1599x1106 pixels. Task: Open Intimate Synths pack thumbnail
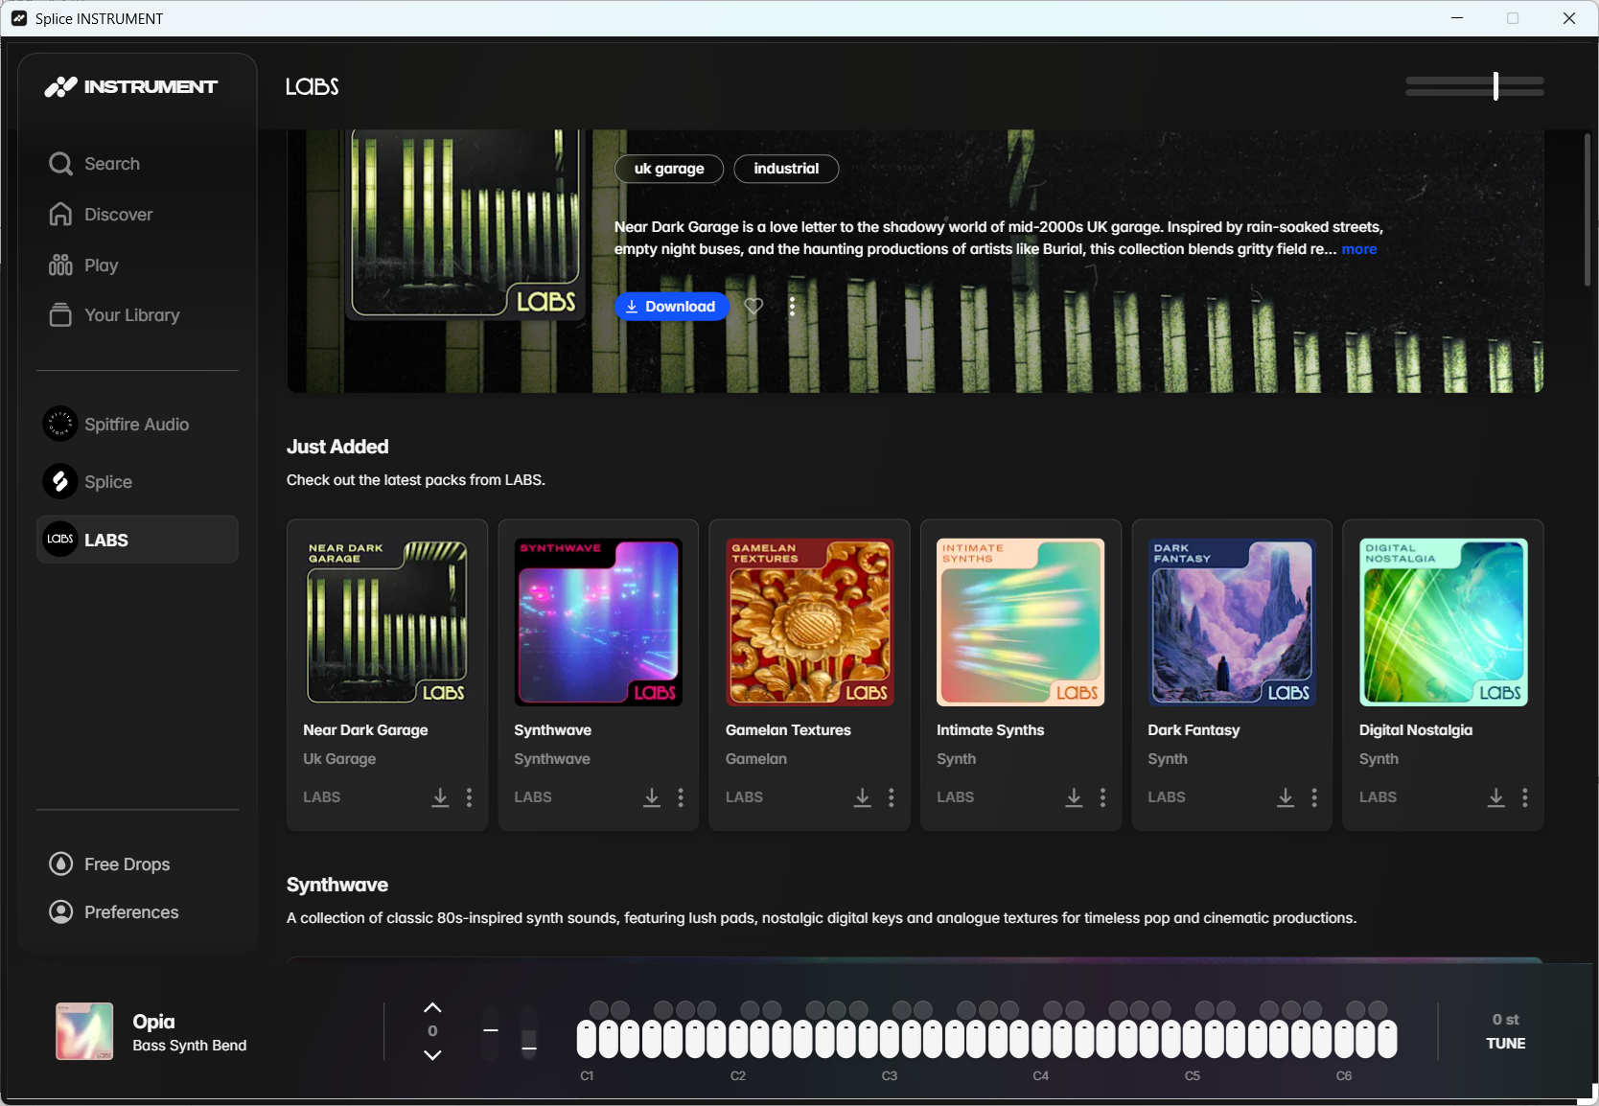point(1021,623)
